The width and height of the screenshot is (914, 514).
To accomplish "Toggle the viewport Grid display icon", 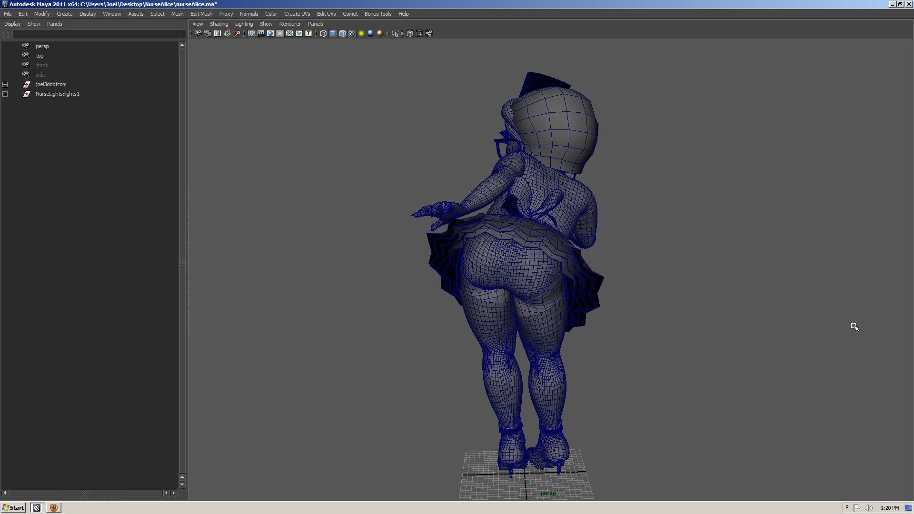I will (251, 33).
